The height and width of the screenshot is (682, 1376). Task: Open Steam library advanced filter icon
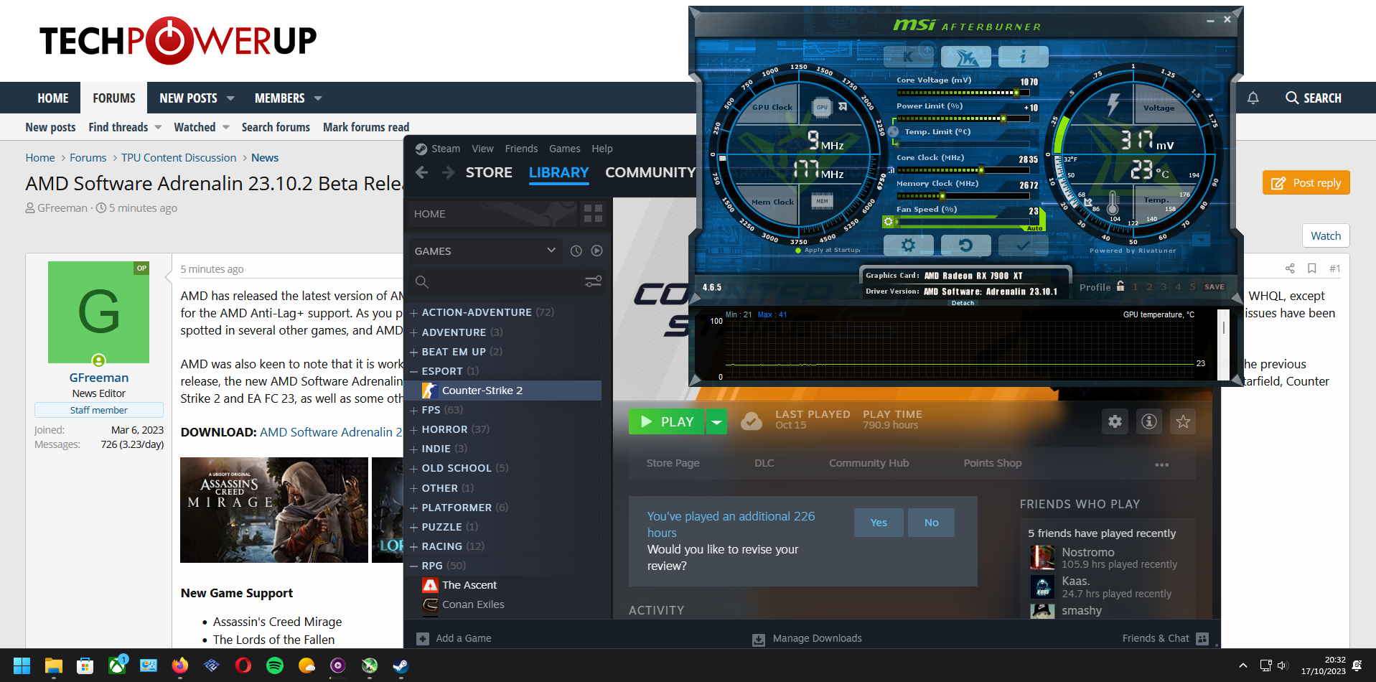tap(593, 281)
